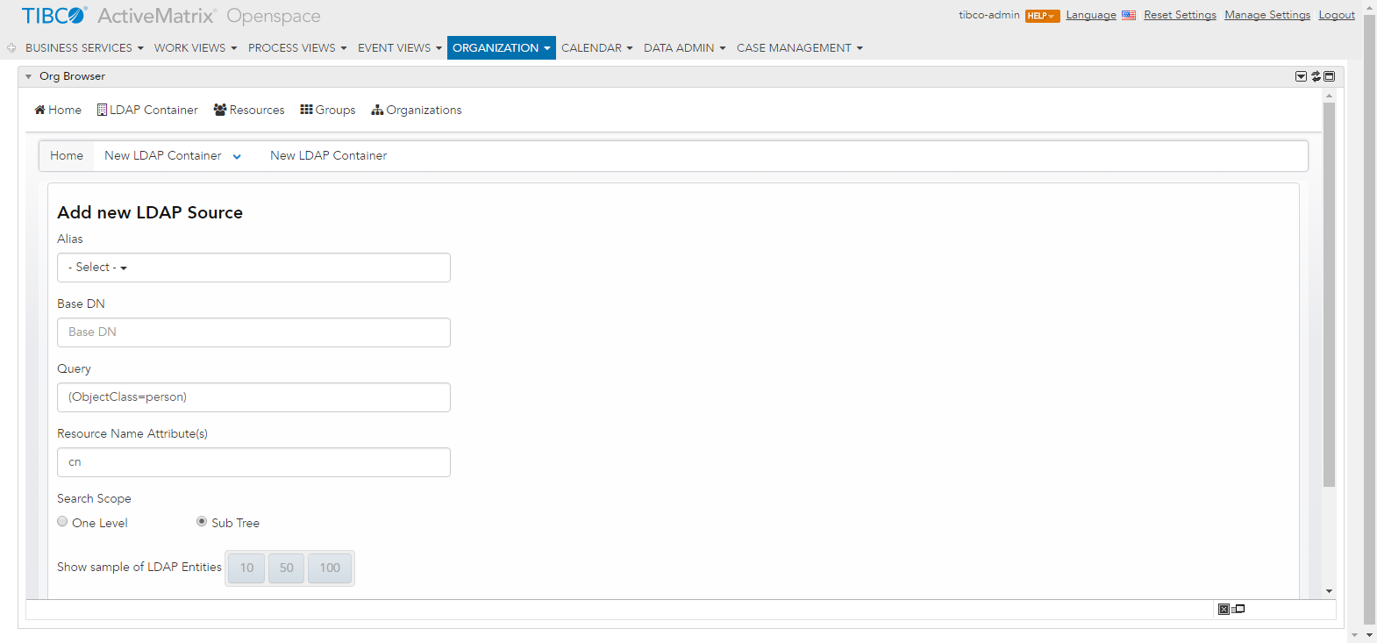Click the Resources people icon
Image resolution: width=1377 pixels, height=643 pixels.
pos(220,110)
